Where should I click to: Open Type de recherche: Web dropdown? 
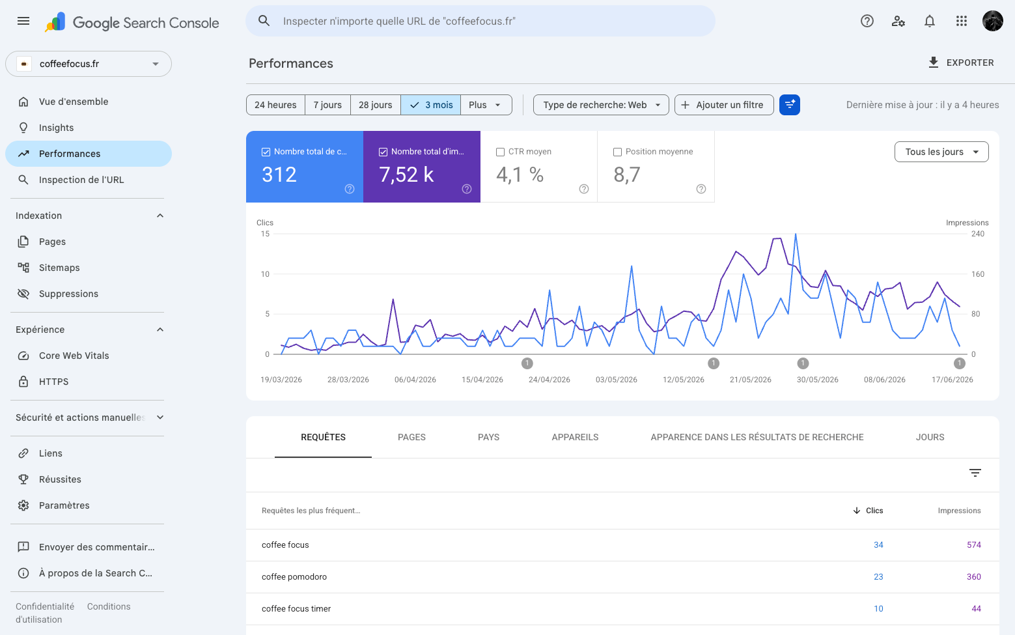pos(601,105)
